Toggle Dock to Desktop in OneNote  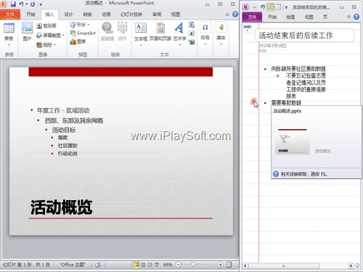point(270,7)
